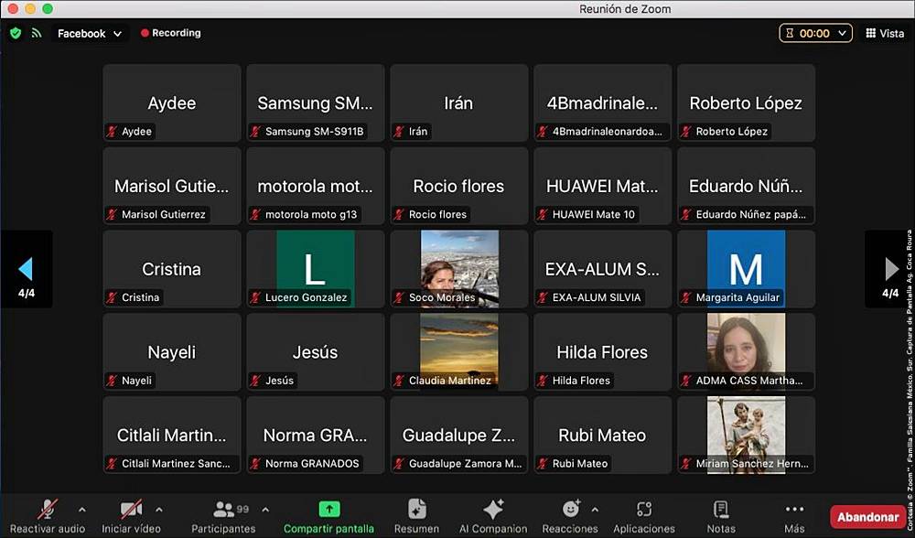
Task: Open Aplicaciones apps panel
Action: tap(643, 516)
